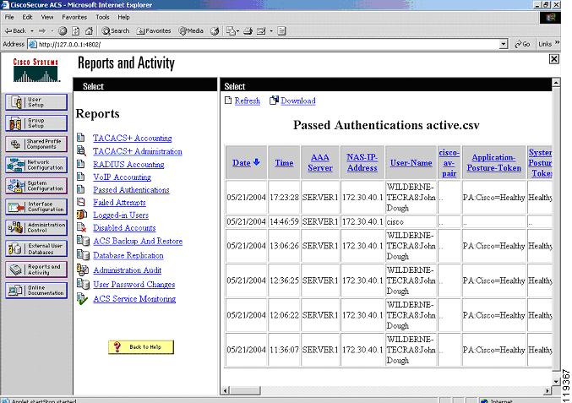
Task: Sort by User-Name column header
Action: point(411,163)
